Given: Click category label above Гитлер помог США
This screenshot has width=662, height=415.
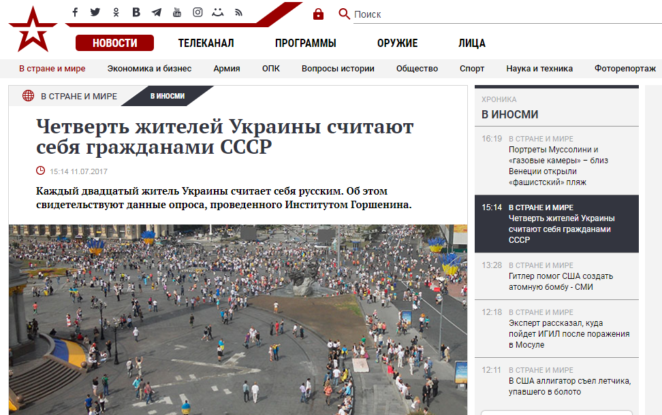Looking at the screenshot, I should coord(541,265).
